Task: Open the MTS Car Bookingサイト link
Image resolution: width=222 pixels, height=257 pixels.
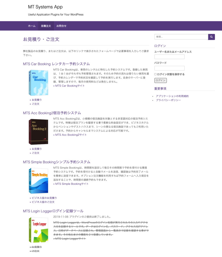Action: [70, 86]
